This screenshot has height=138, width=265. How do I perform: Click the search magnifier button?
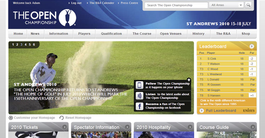(248, 5)
